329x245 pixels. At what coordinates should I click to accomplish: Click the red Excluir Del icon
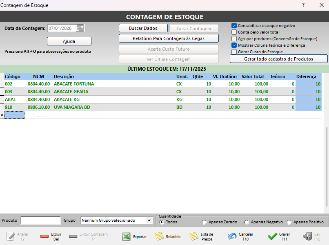pyautogui.click(x=45, y=236)
